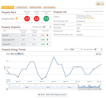This screenshot has width=106, height=98.
Task: Set chart zoom to 6m
Action: coord(12,54)
